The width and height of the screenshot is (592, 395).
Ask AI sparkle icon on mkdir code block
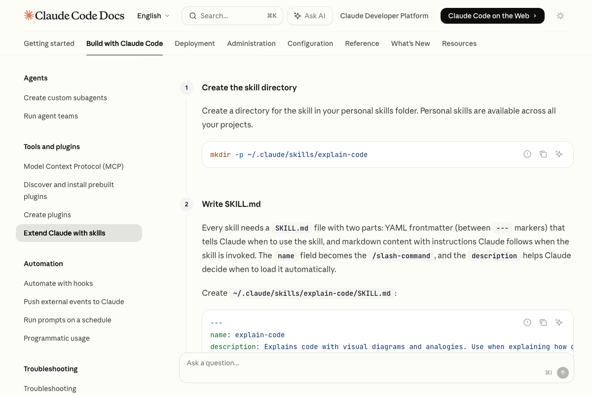pyautogui.click(x=559, y=154)
